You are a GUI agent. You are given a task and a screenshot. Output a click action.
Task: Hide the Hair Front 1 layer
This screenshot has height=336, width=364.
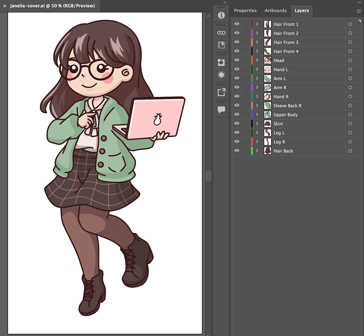pyautogui.click(x=237, y=24)
